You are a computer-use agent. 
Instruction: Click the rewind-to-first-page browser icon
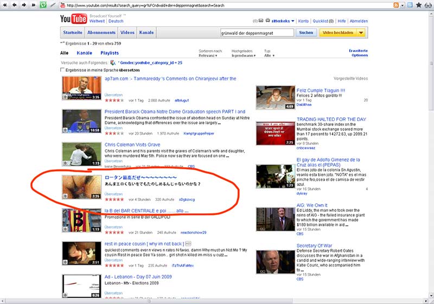click(5, 5)
